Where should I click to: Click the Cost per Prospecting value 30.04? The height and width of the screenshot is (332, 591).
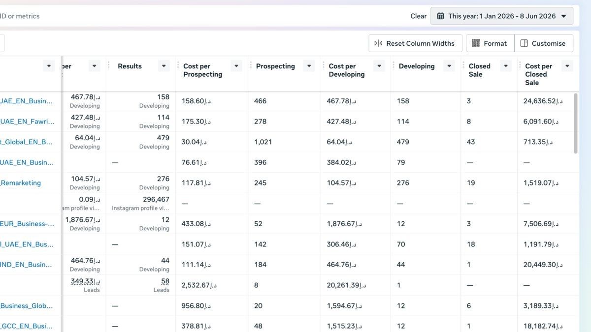(x=194, y=142)
